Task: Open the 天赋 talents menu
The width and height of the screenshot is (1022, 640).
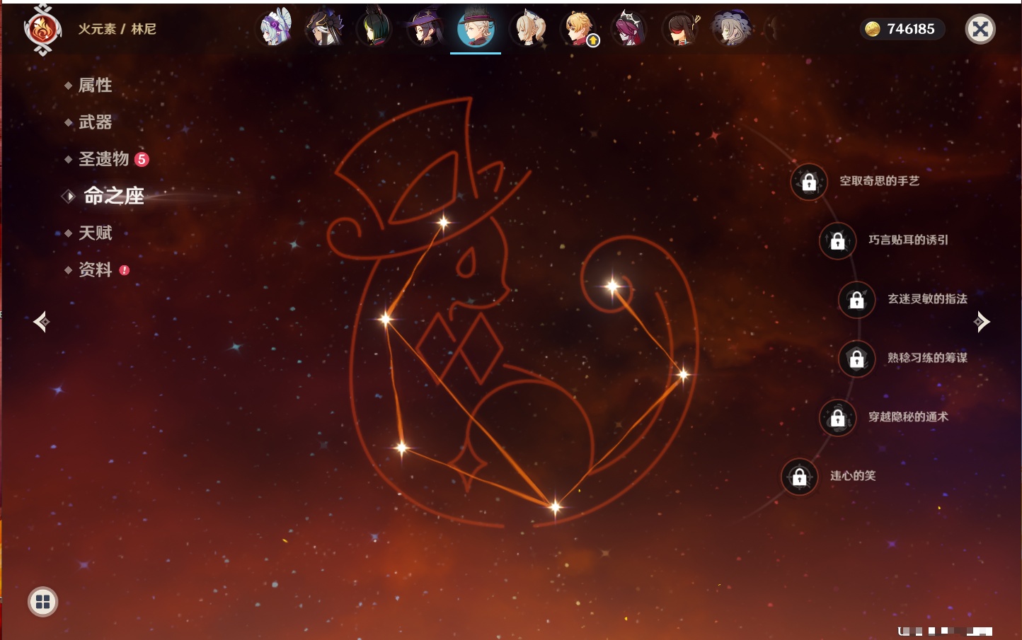Action: click(95, 233)
